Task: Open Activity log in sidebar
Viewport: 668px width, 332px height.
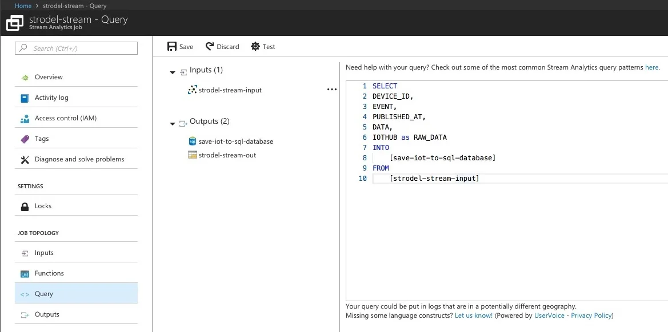Action: (76, 98)
